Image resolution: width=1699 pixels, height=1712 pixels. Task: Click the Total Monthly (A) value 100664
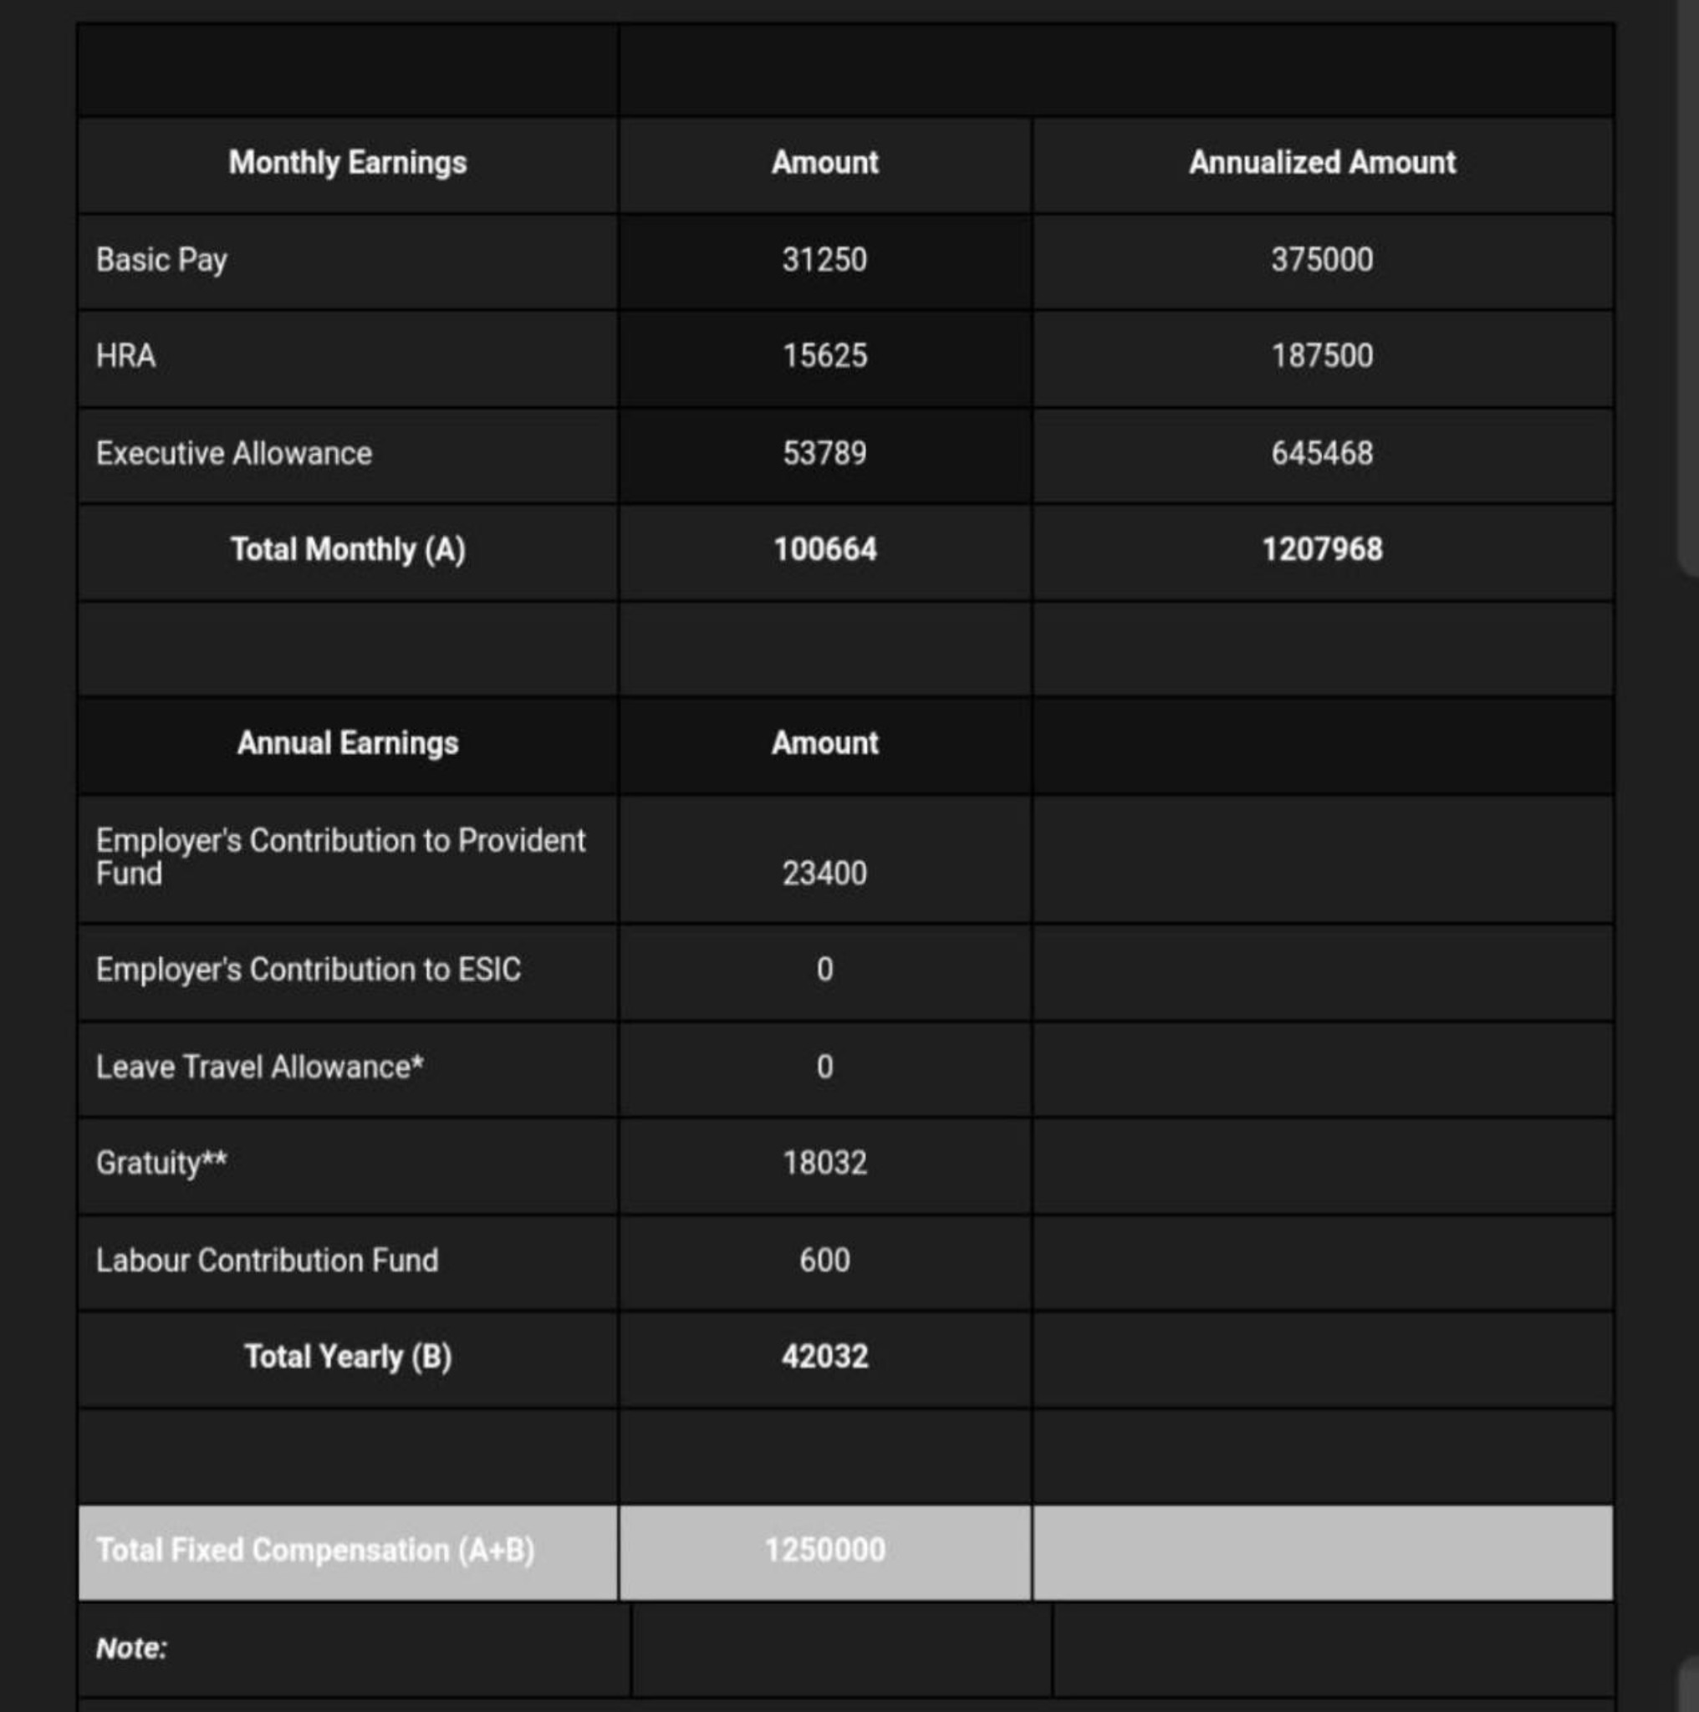(x=825, y=549)
